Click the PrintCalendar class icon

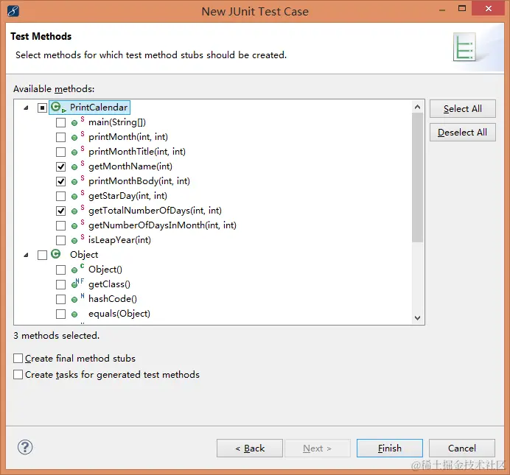[58, 108]
